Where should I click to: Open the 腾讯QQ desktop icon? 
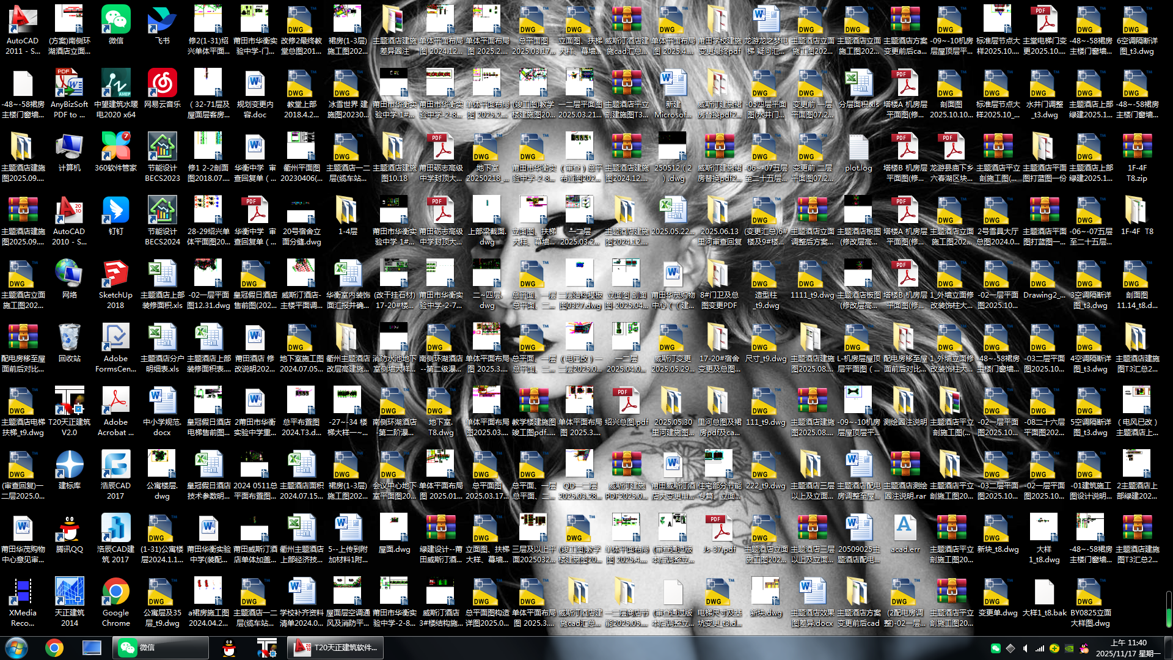[69, 529]
